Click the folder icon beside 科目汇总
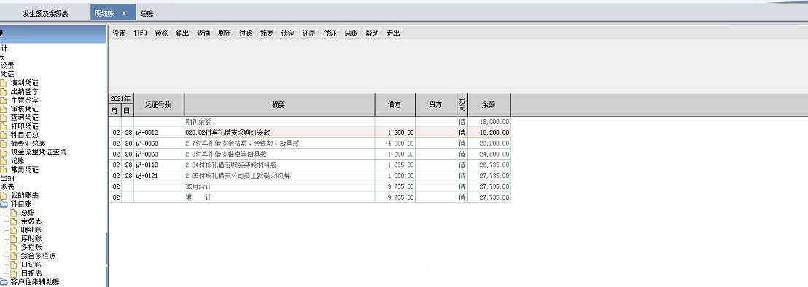Viewport: 808px width, 287px height. (x=4, y=135)
